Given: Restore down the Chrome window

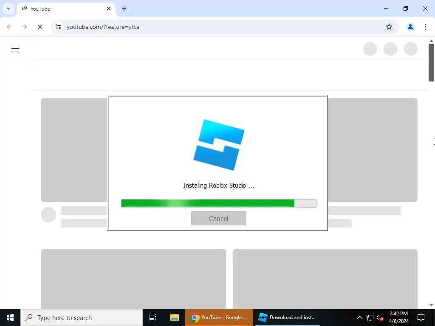Looking at the screenshot, I should pos(405,8).
